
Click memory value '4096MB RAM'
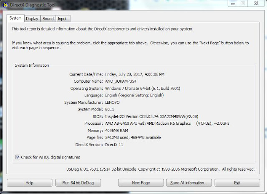click(116, 131)
